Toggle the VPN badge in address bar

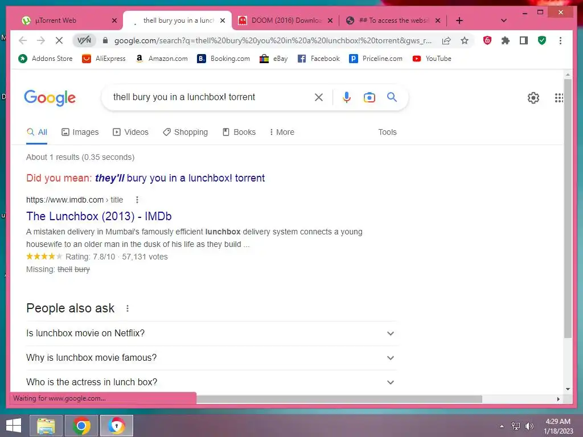tap(84, 40)
